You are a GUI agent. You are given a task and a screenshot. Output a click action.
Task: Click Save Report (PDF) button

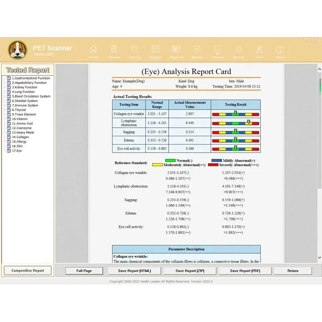(x=245, y=271)
